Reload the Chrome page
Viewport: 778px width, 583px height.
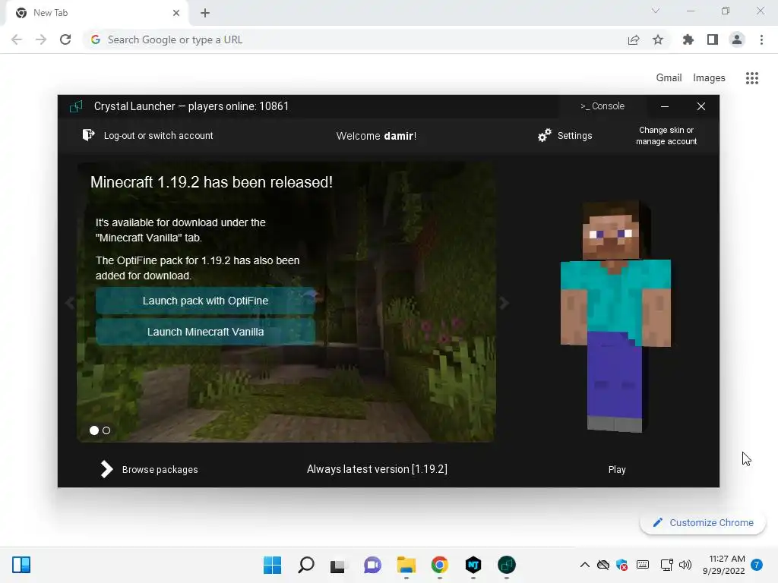coord(65,39)
